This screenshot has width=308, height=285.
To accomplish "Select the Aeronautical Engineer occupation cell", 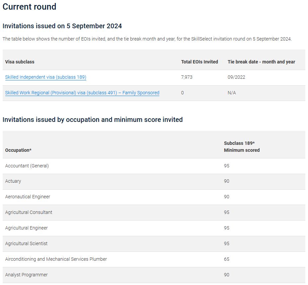I will [x=28, y=197].
